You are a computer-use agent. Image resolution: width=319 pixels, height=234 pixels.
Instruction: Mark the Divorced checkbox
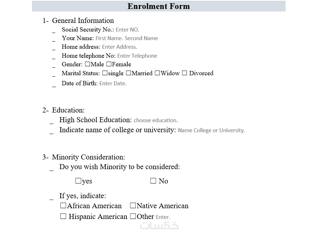click(x=184, y=73)
